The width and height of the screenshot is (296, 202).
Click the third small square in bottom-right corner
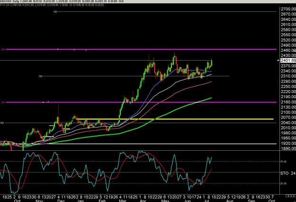[x=292, y=196]
